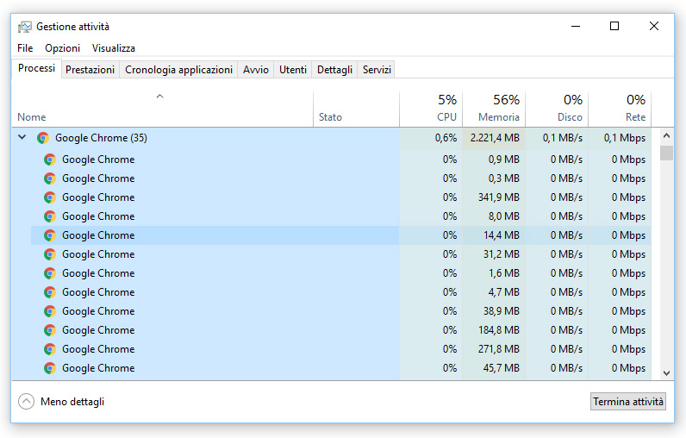Click the vertical scrollbar thumb

pos(666,153)
